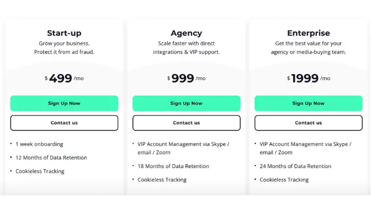Click Contact us under Agency plan
This screenshot has height=212, width=371.
coord(187,123)
